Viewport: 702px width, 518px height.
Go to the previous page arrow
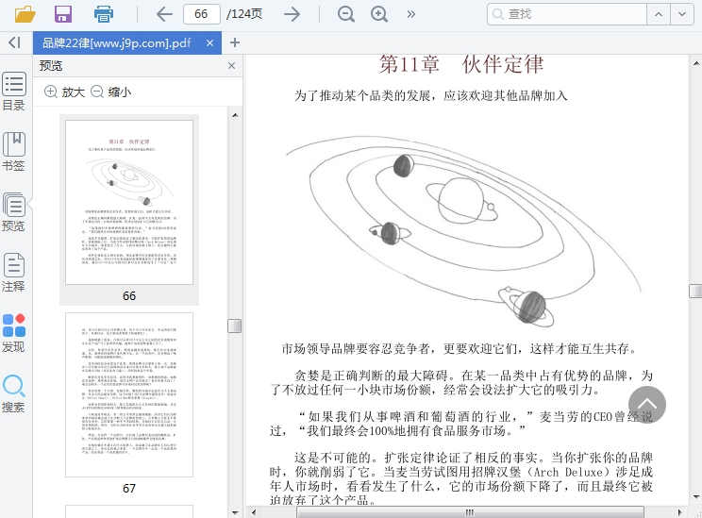pos(164,14)
